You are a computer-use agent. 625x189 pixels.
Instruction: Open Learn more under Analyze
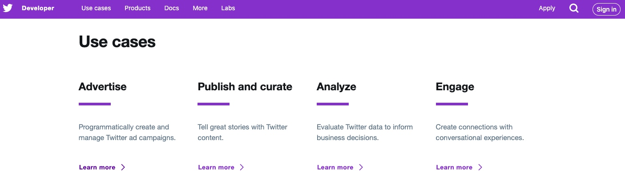point(335,167)
